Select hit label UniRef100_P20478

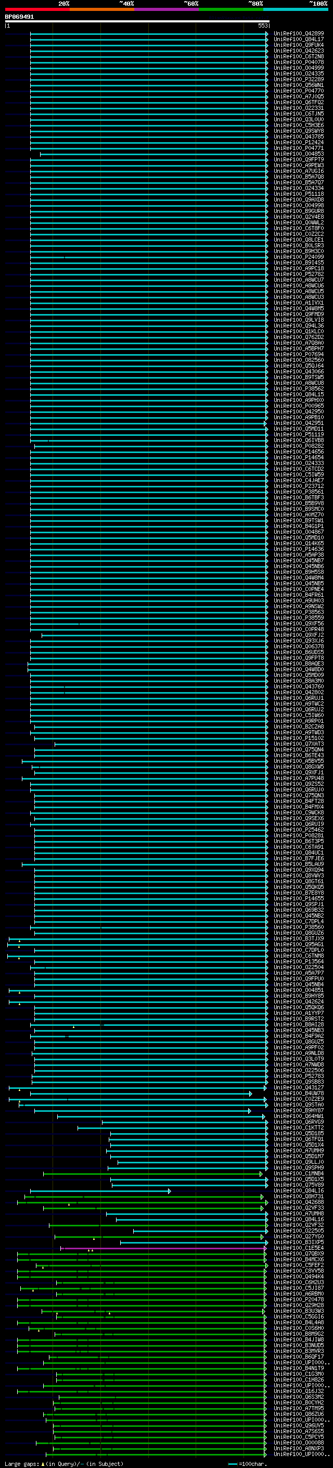[299, 1299]
